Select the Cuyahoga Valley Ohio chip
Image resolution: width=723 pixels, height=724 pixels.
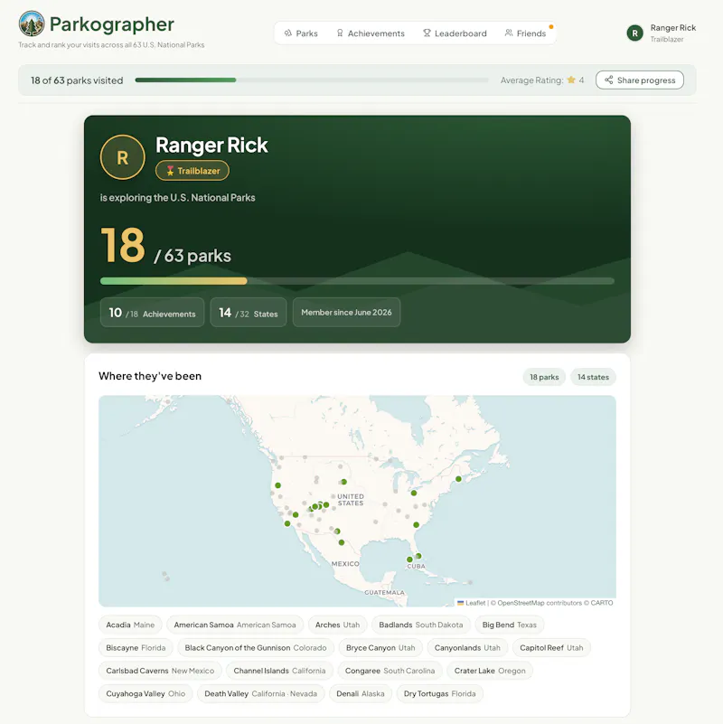click(146, 694)
